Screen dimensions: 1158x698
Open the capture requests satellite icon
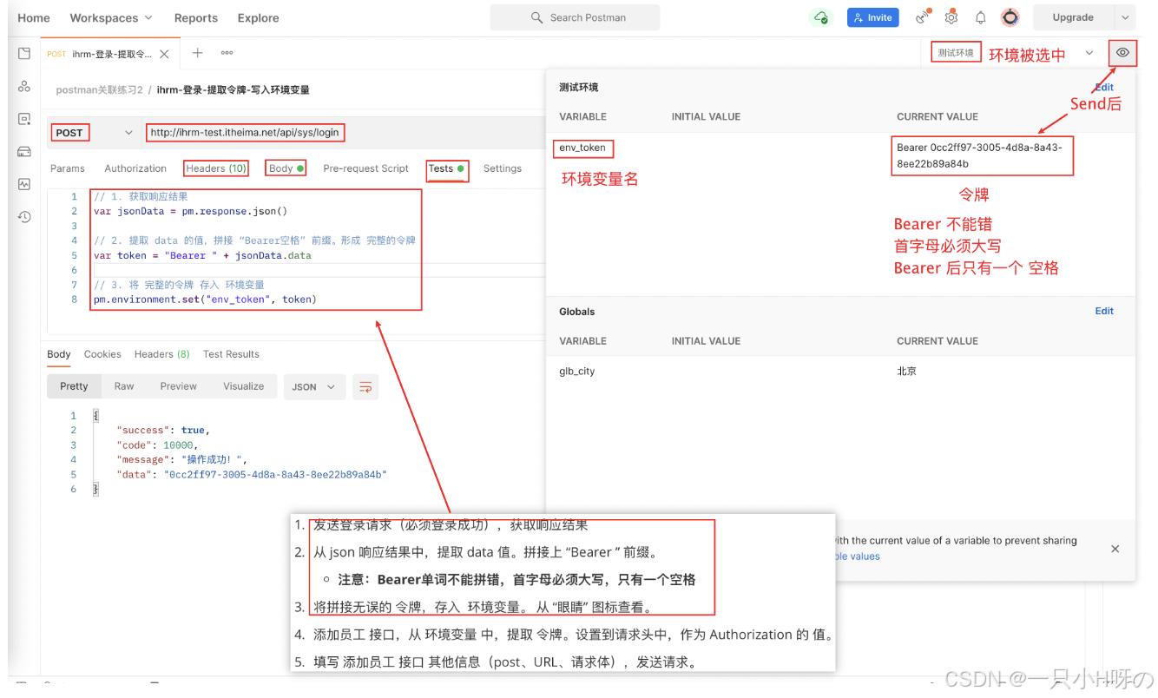pyautogui.click(x=923, y=17)
